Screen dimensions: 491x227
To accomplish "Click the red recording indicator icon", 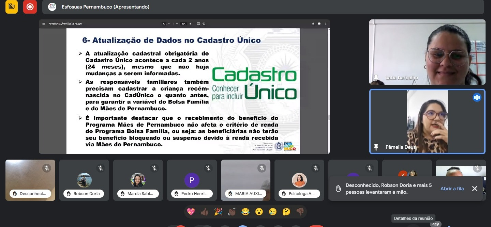I will pyautogui.click(x=30, y=7).
